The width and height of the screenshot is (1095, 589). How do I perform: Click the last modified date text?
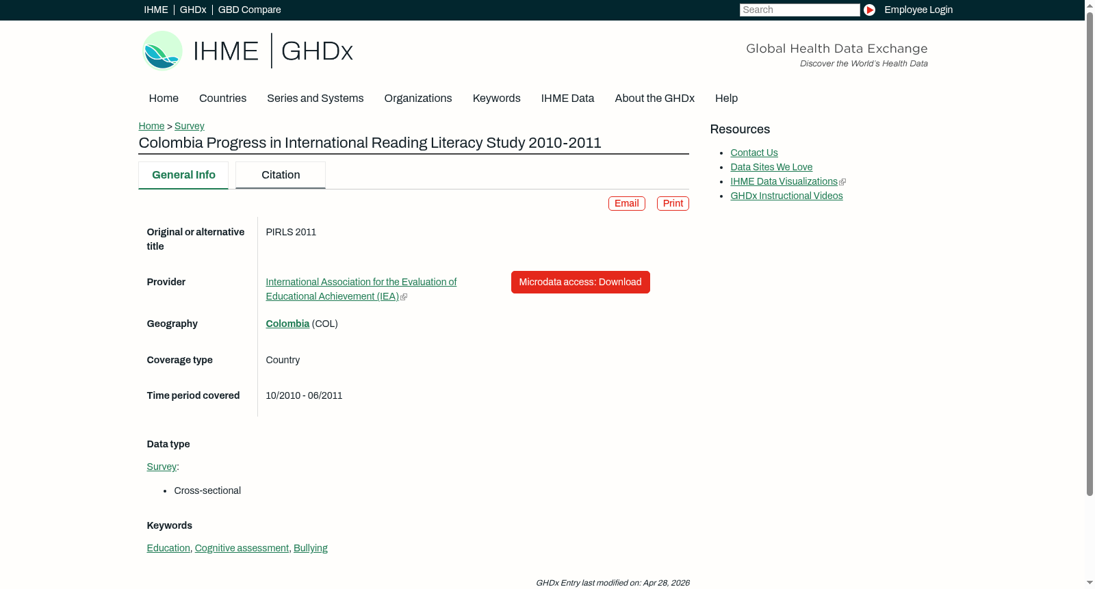click(x=613, y=583)
